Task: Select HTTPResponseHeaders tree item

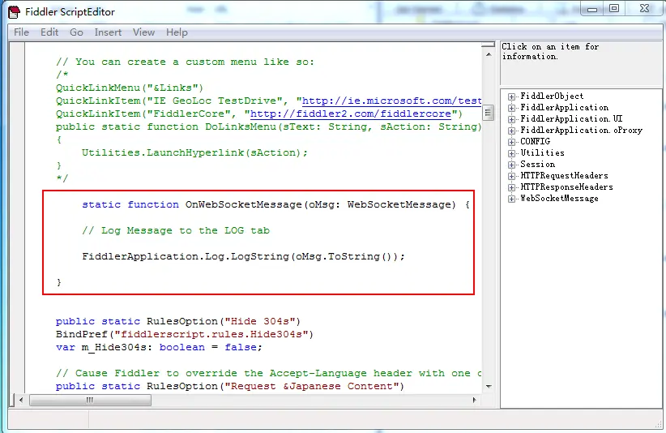Action: 566,187
